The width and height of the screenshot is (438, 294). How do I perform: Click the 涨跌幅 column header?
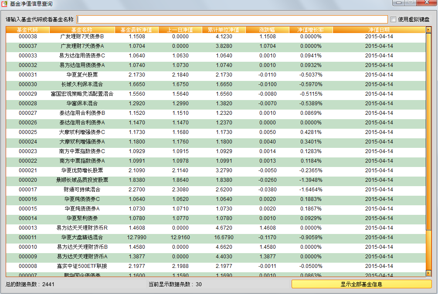(x=267, y=30)
